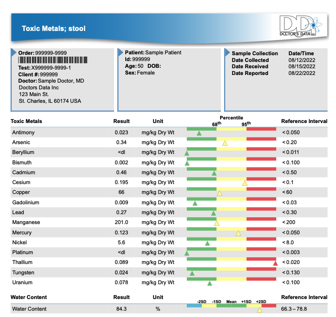Click the Toxic Metals; stool title
336x317 pixels.
coord(53,29)
